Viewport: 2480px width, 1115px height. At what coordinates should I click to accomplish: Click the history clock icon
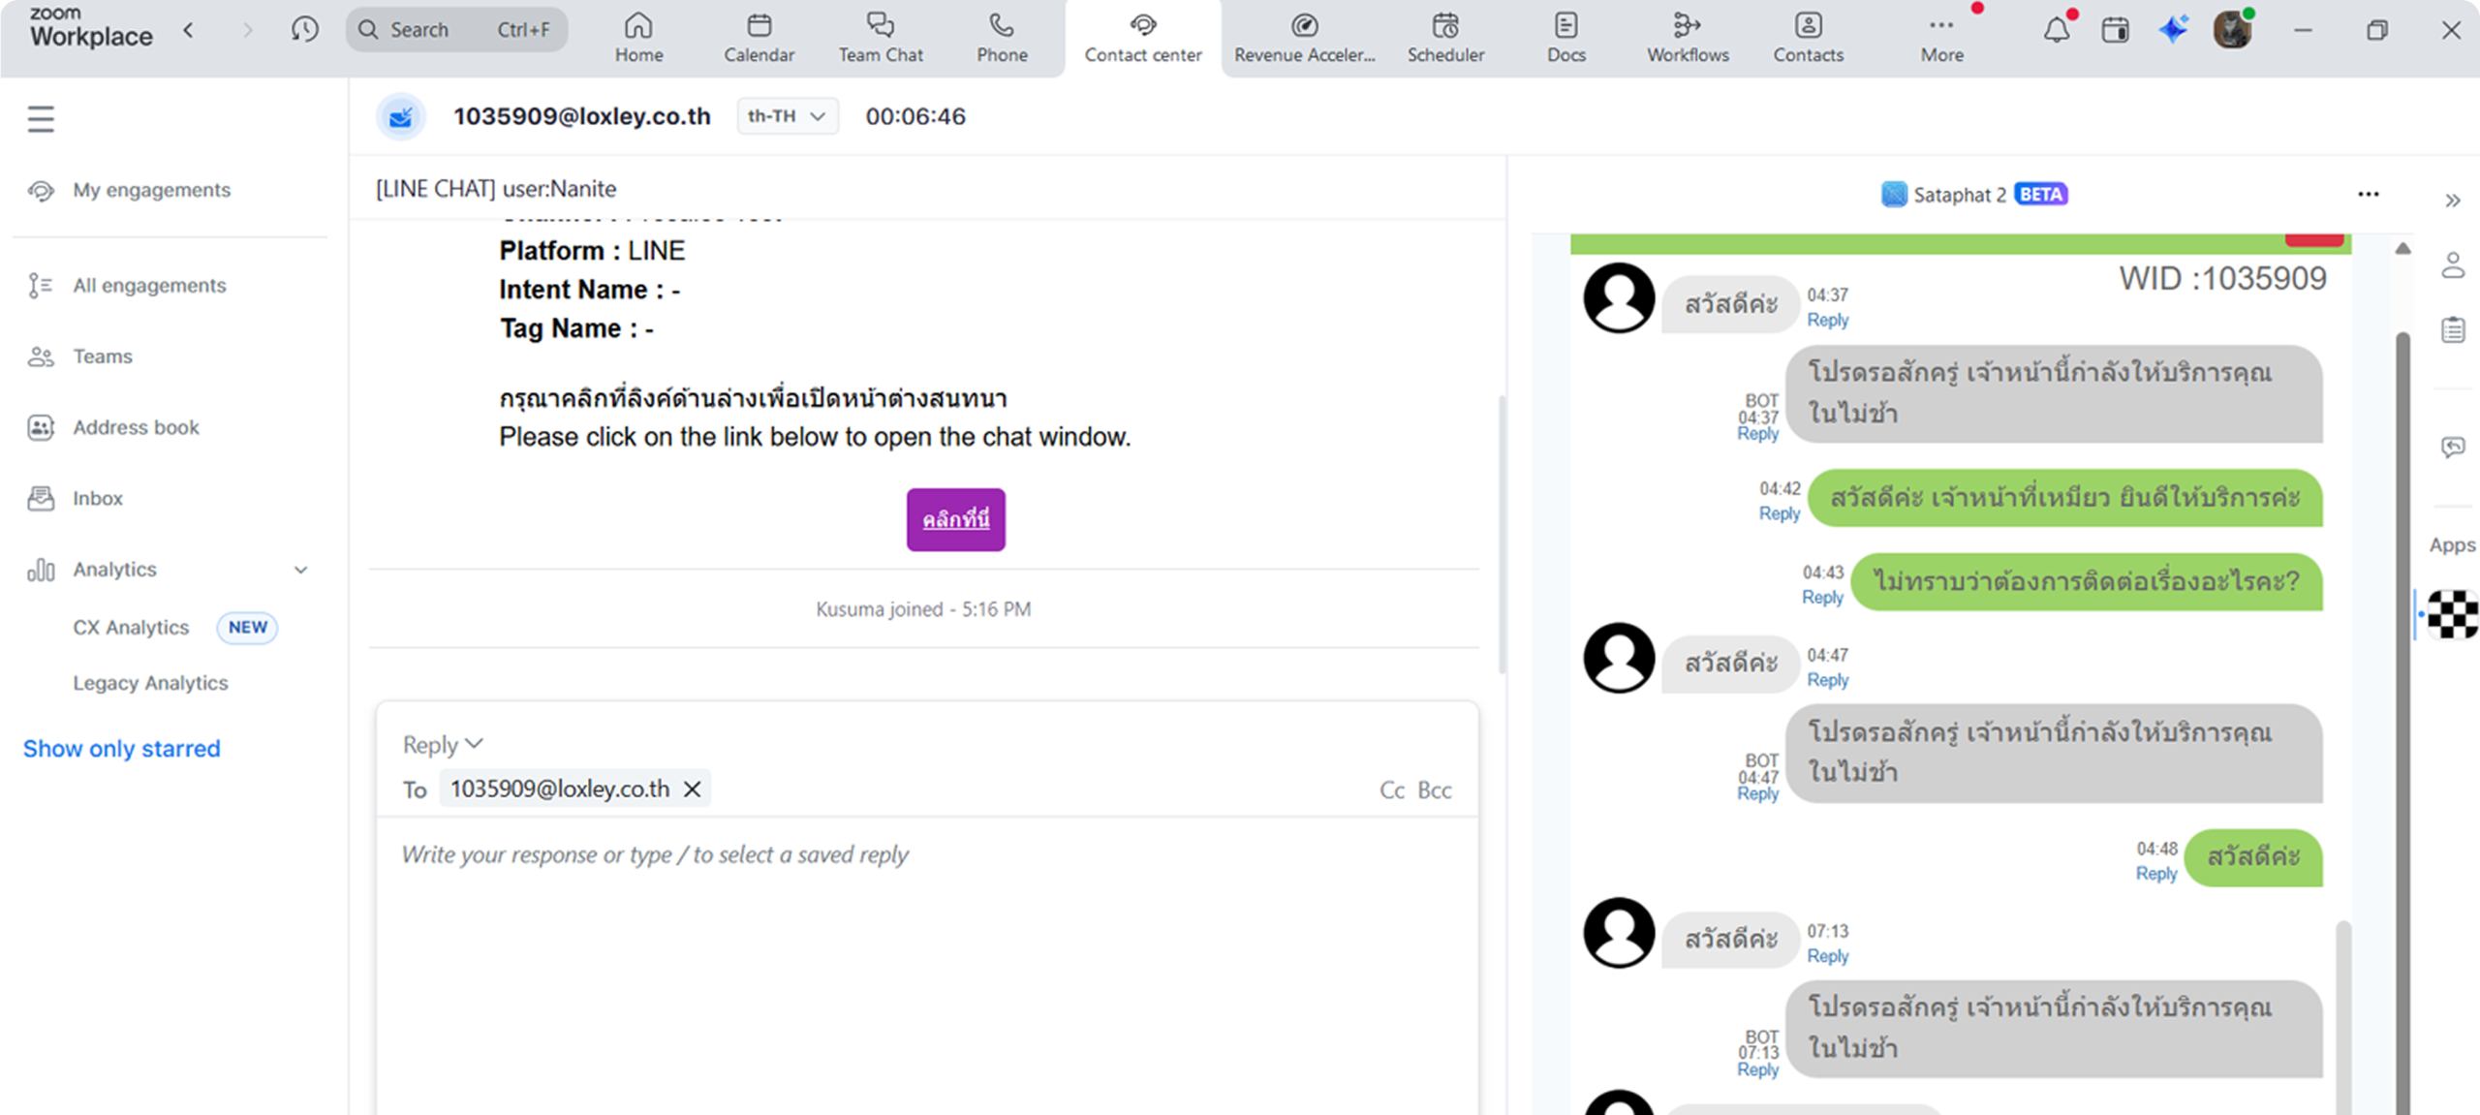tap(304, 30)
